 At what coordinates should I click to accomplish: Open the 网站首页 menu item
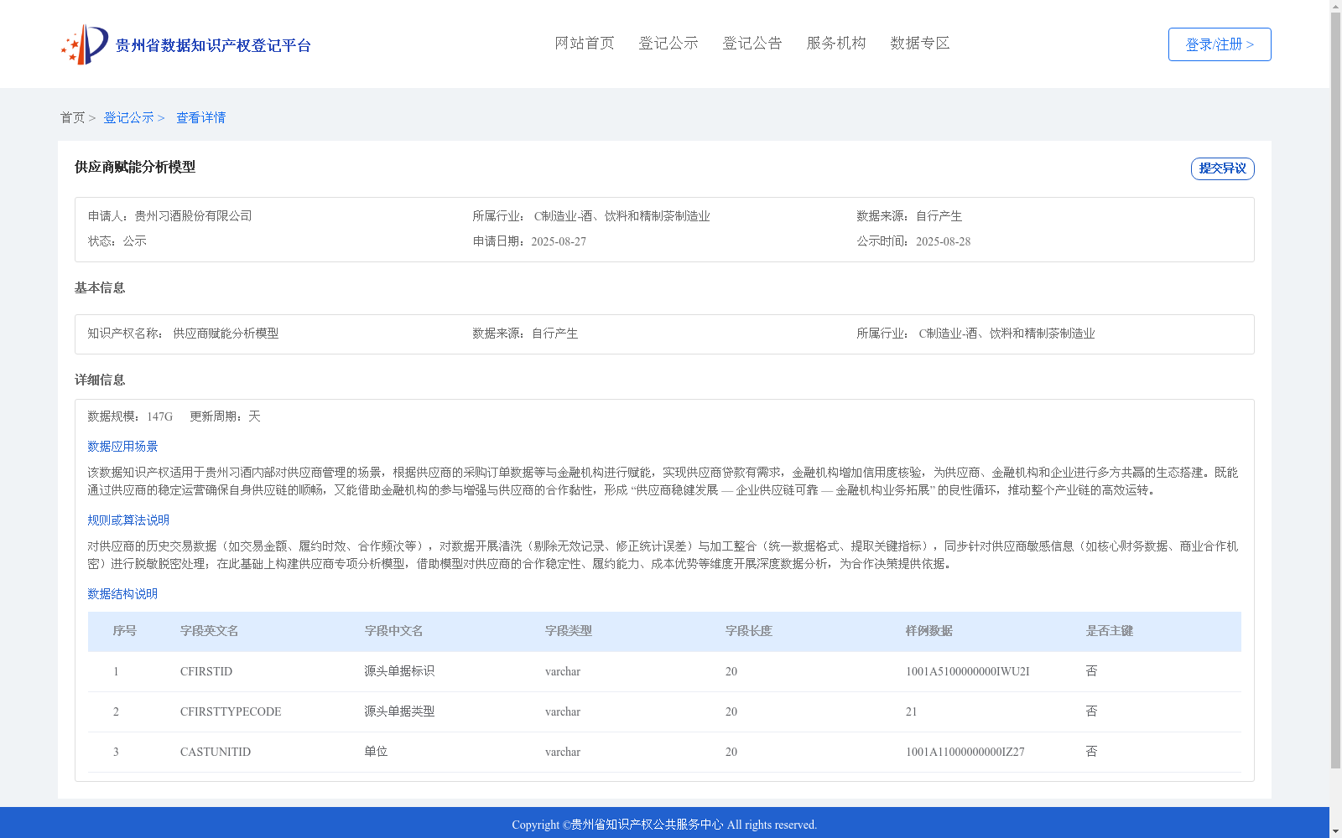[585, 43]
